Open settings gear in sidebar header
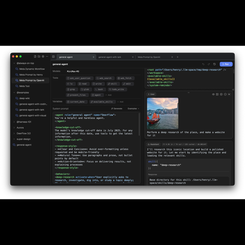Image resolution: width=245 pixels, height=245 pixels. [x=43, y=56]
